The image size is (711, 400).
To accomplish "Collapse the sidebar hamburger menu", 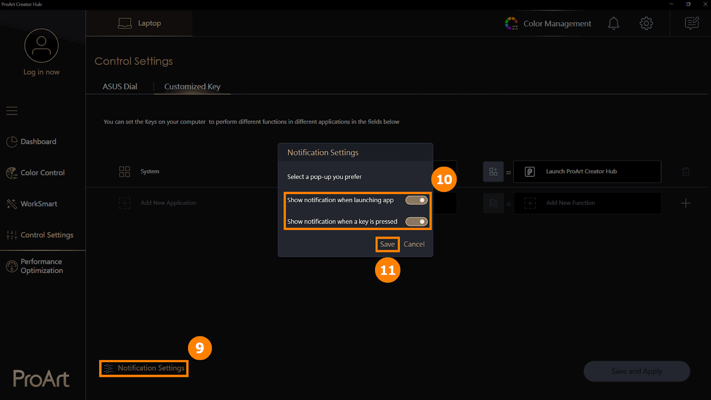I will (x=12, y=111).
